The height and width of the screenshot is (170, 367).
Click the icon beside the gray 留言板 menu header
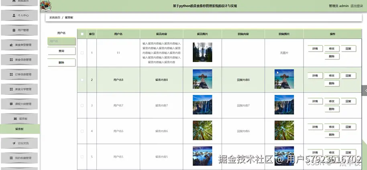click(x=15, y=119)
